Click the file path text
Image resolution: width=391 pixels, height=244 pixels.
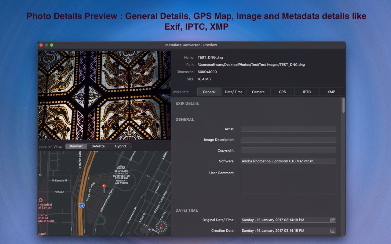click(251, 65)
